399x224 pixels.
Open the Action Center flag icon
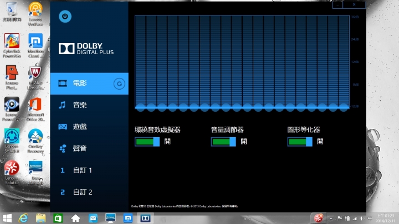click(x=340, y=218)
